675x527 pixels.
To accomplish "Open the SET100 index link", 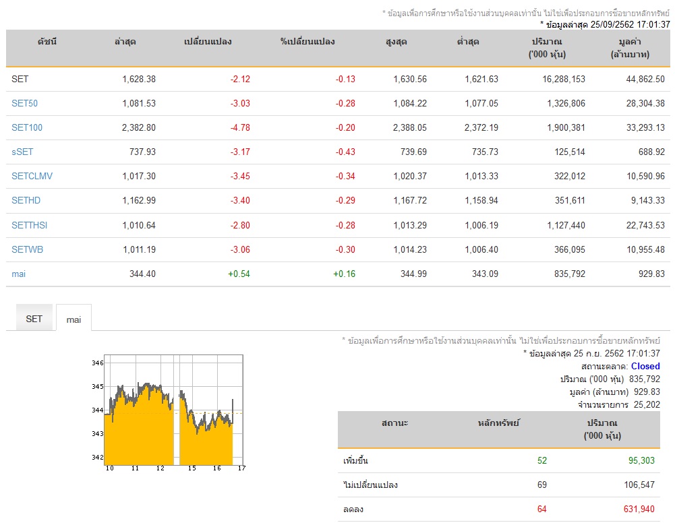I will click(27, 127).
